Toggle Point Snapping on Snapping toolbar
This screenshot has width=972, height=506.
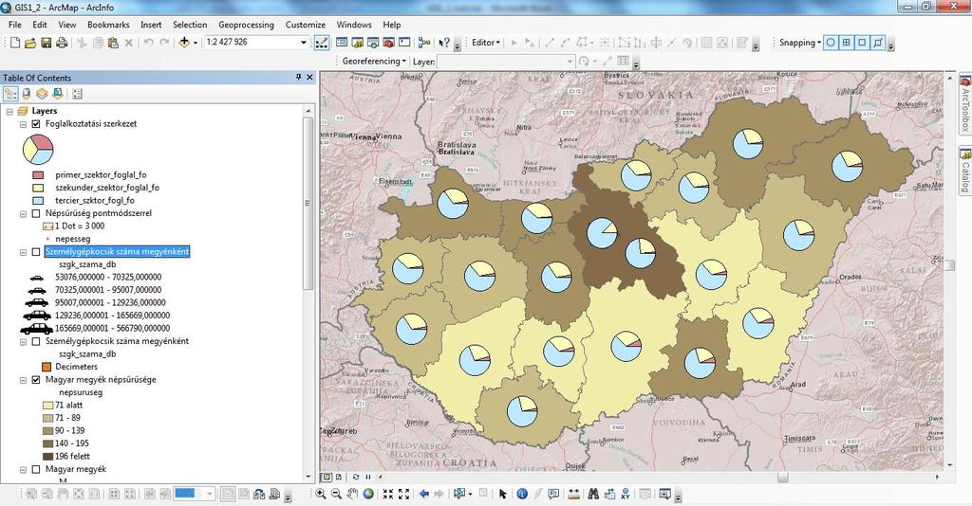[x=831, y=43]
